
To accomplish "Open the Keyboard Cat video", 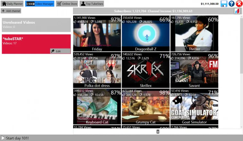I will [x=97, y=107].
